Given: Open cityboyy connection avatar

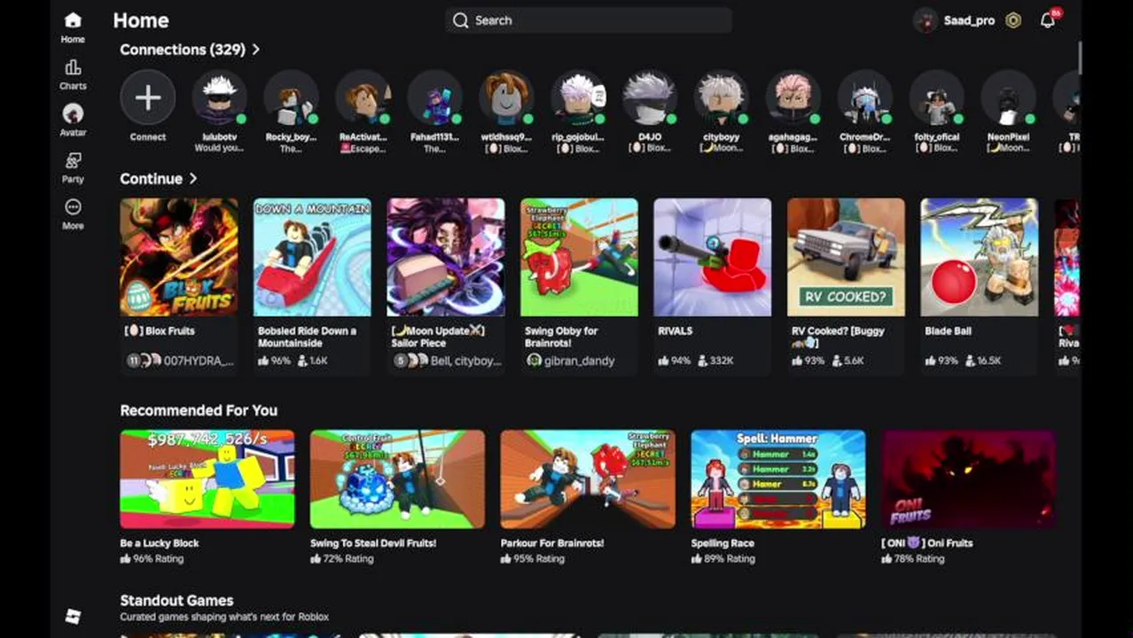Looking at the screenshot, I should click(x=722, y=97).
